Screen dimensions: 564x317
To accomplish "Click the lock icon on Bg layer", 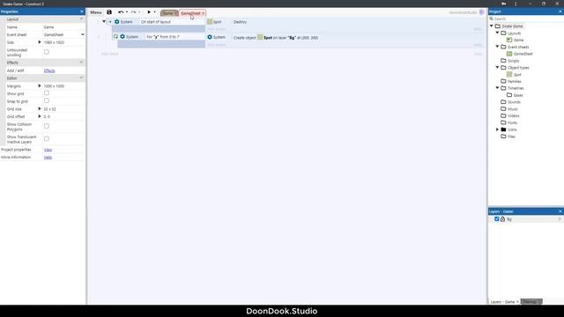I will click(503, 219).
